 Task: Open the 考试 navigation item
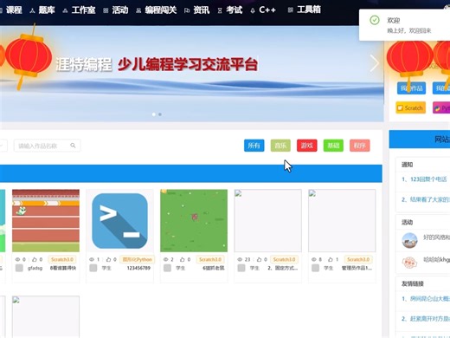(x=235, y=10)
